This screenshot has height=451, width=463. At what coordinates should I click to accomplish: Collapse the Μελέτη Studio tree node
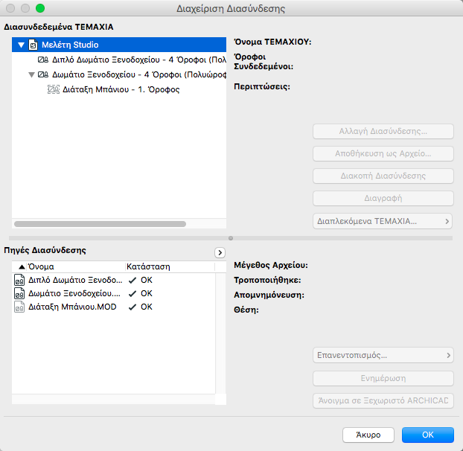tap(21, 45)
